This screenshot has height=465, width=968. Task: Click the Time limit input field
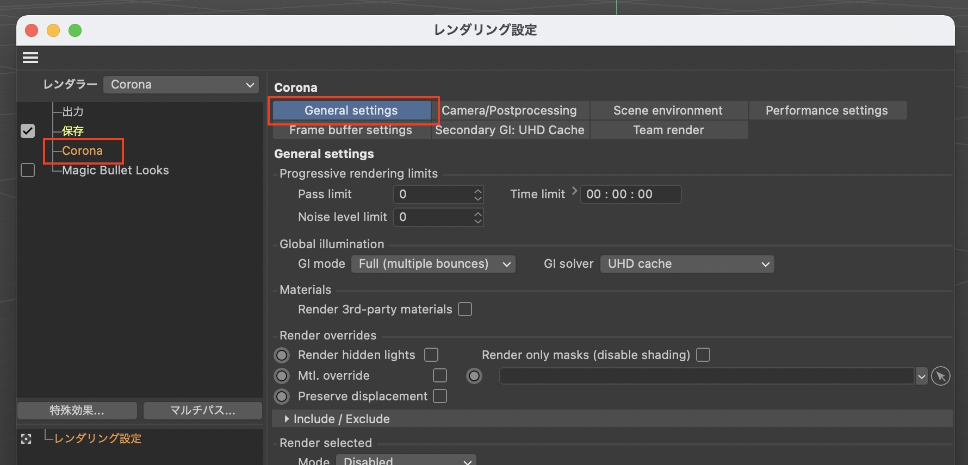[630, 194]
